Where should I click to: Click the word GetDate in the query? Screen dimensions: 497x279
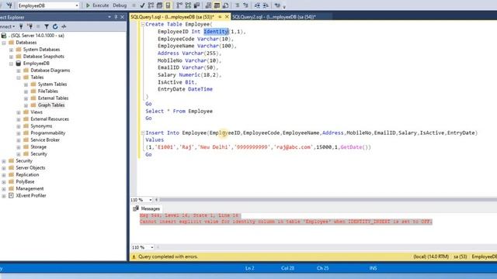coord(351,147)
